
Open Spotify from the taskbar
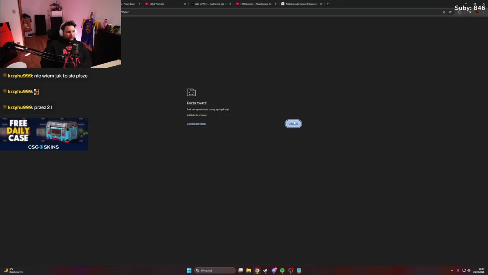[282, 270]
